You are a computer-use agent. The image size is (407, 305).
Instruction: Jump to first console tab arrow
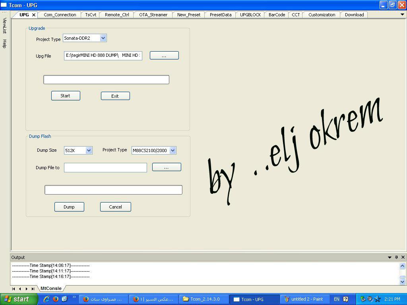[x=14, y=289]
